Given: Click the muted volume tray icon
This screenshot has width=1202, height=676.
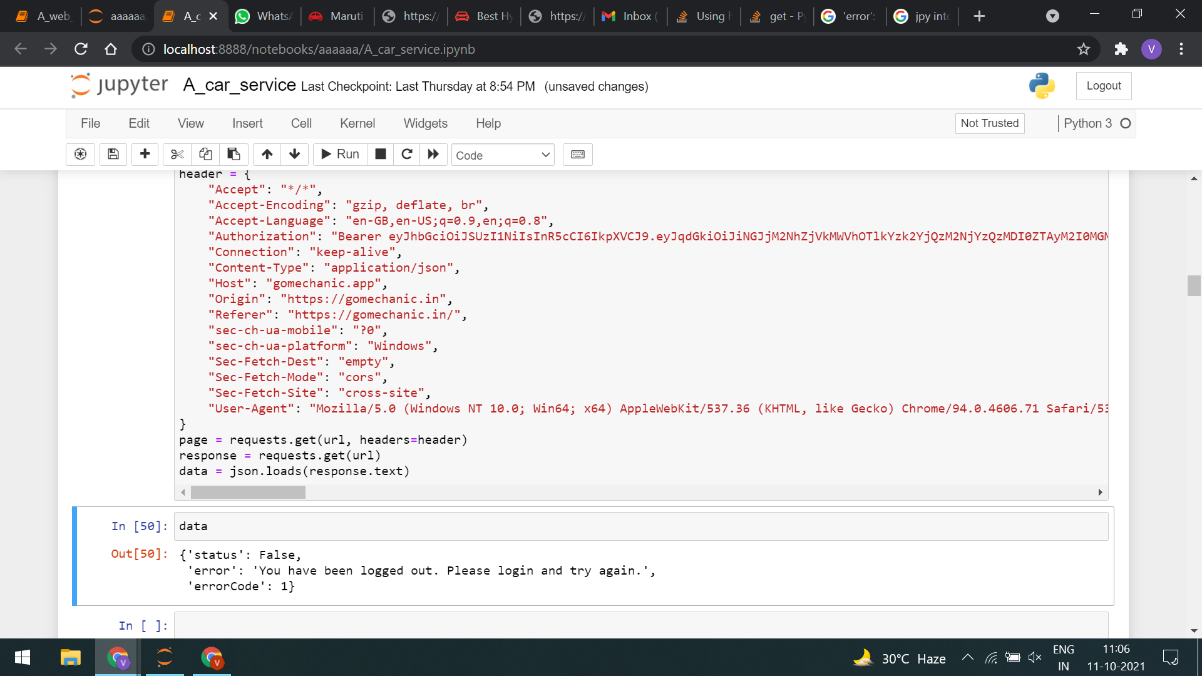Looking at the screenshot, I should (x=1035, y=657).
